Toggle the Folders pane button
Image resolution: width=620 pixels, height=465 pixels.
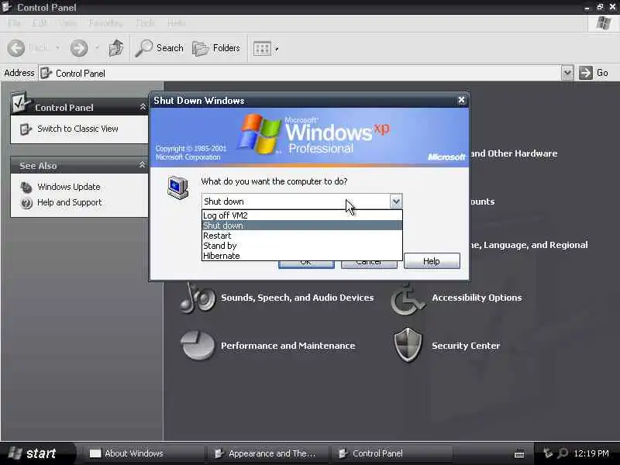point(216,48)
